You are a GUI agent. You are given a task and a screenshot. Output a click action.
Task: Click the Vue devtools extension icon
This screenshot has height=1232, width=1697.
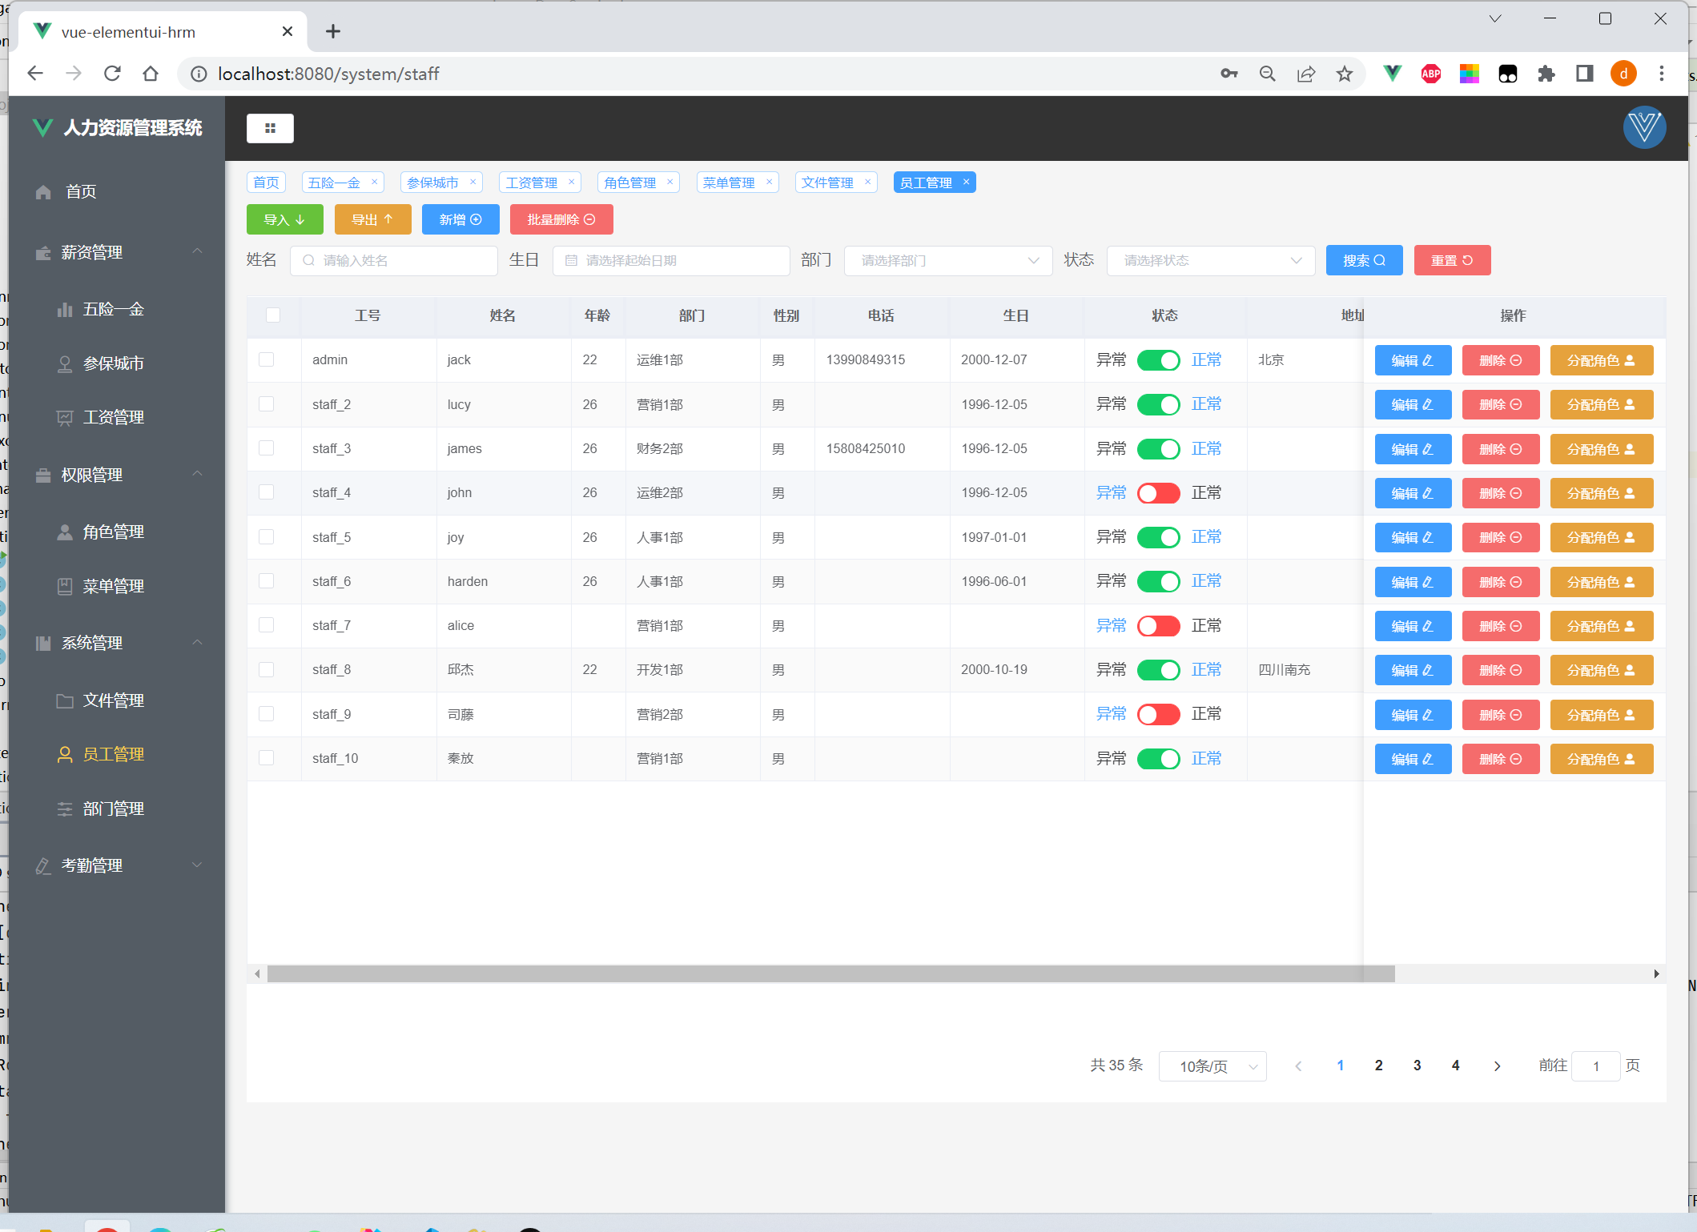[x=1392, y=74]
